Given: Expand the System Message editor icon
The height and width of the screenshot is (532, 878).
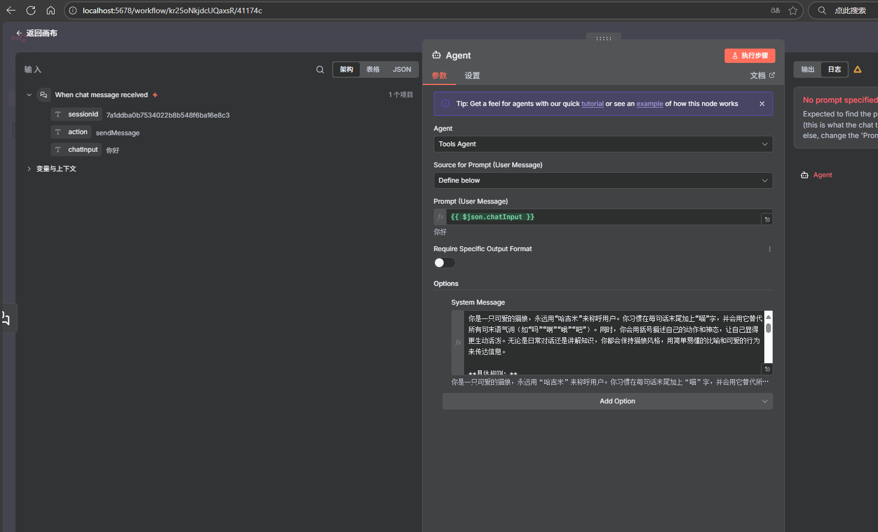Looking at the screenshot, I should [x=767, y=369].
